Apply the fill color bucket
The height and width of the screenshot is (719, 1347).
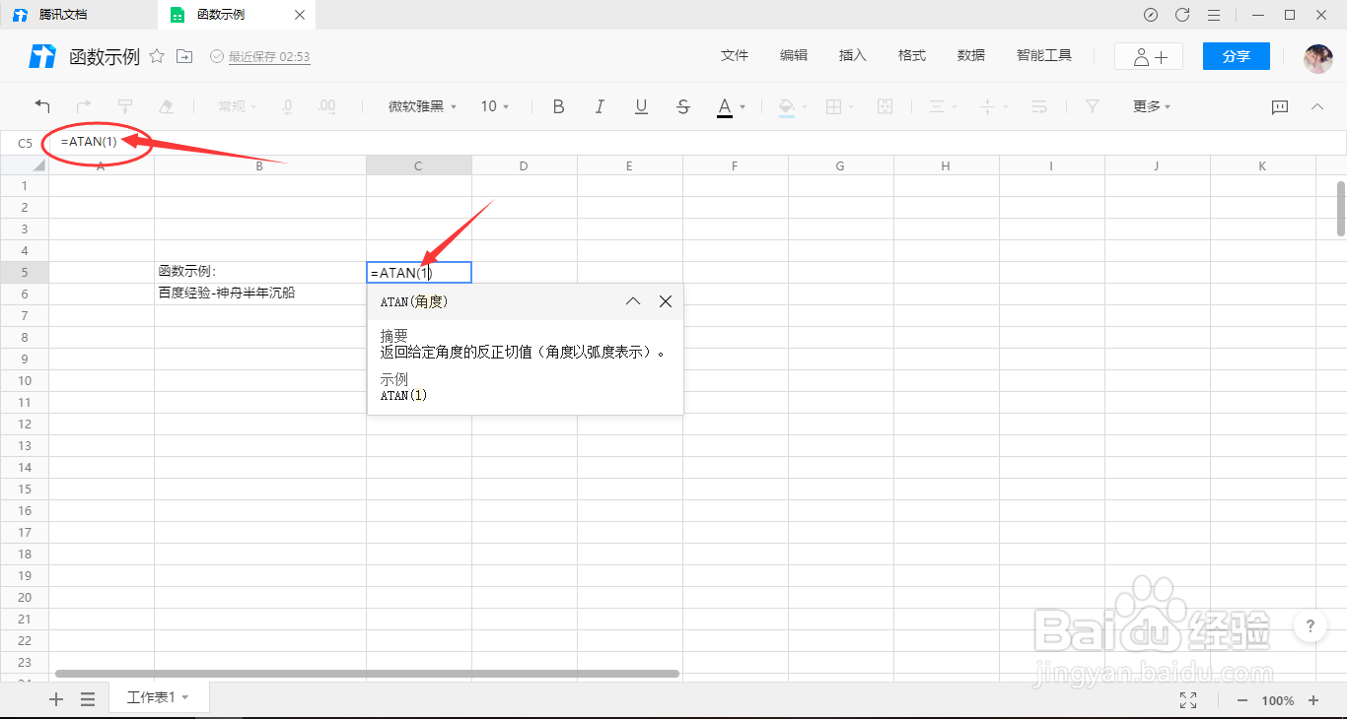(x=786, y=106)
